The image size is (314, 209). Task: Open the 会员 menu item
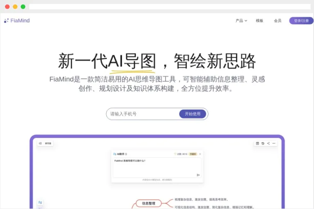[278, 21]
